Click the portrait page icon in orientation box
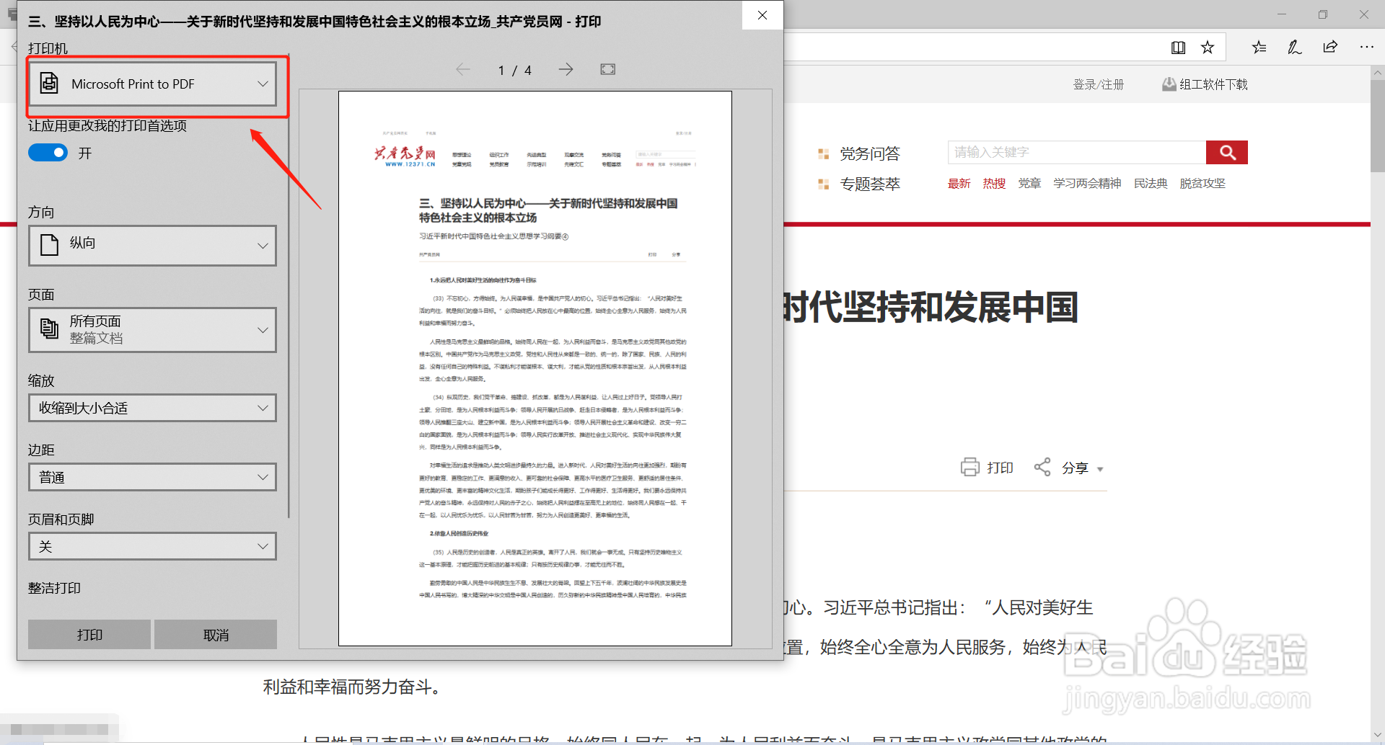Screen dimensions: 1385x745 [49, 245]
